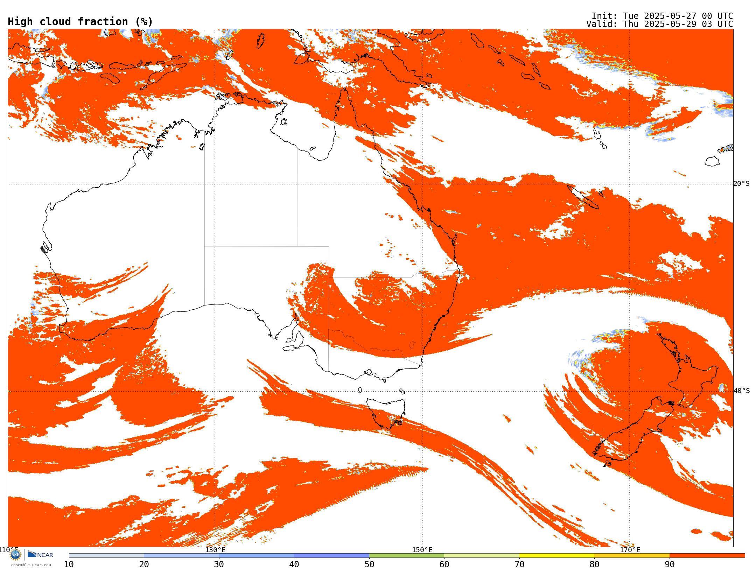
Task: Click the 10–20 pale gray colorbar segment
Action: pos(106,556)
